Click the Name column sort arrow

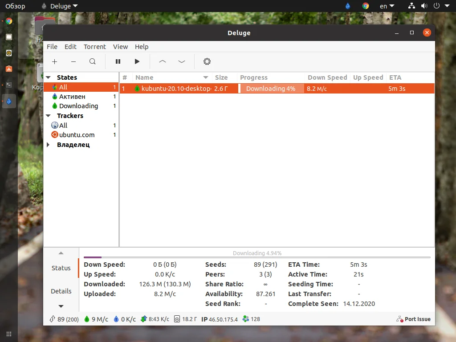[x=206, y=77]
